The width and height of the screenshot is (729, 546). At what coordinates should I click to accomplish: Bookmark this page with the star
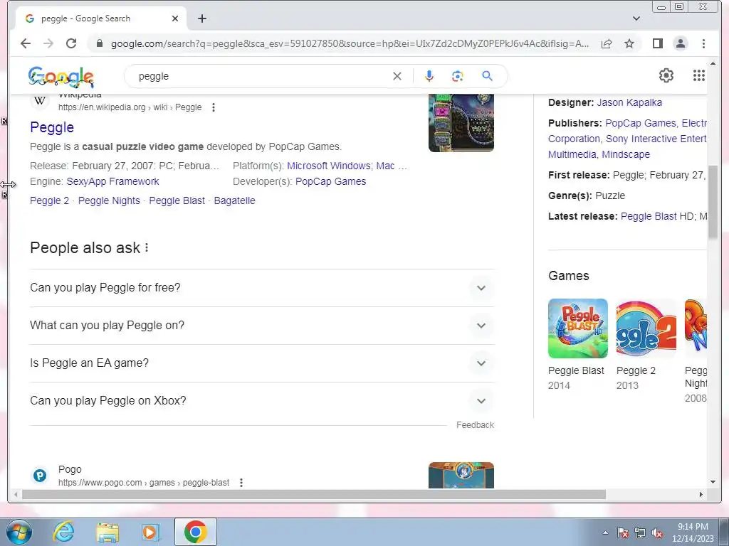(629, 43)
